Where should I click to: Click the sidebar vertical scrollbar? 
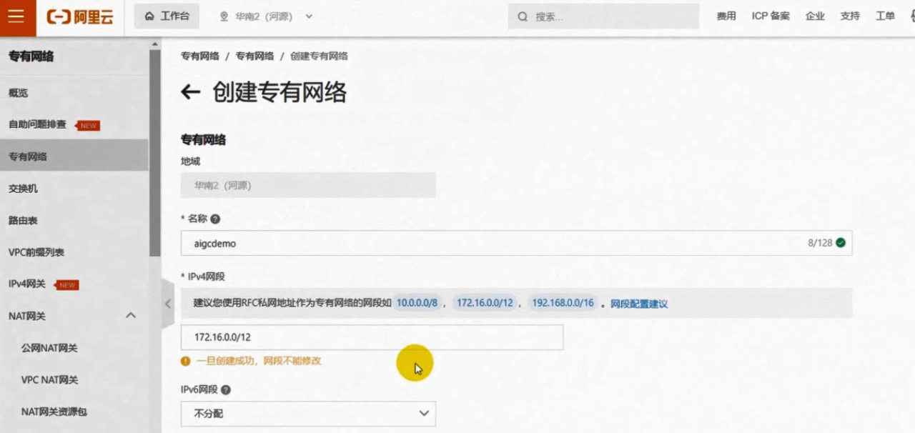click(x=154, y=150)
